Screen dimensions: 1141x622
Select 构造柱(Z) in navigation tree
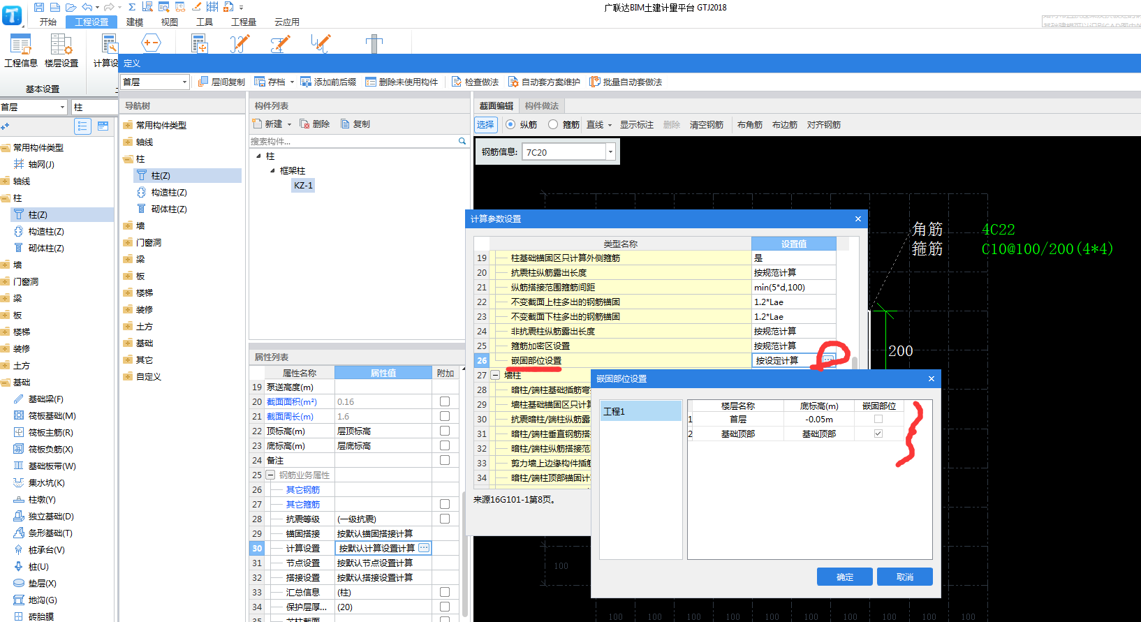[169, 192]
